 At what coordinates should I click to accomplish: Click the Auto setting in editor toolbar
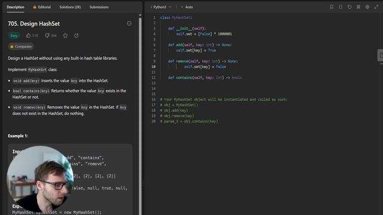pyautogui.click(x=187, y=7)
